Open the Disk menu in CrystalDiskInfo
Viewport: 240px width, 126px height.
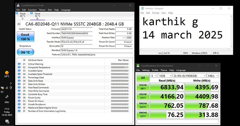coord(50,10)
